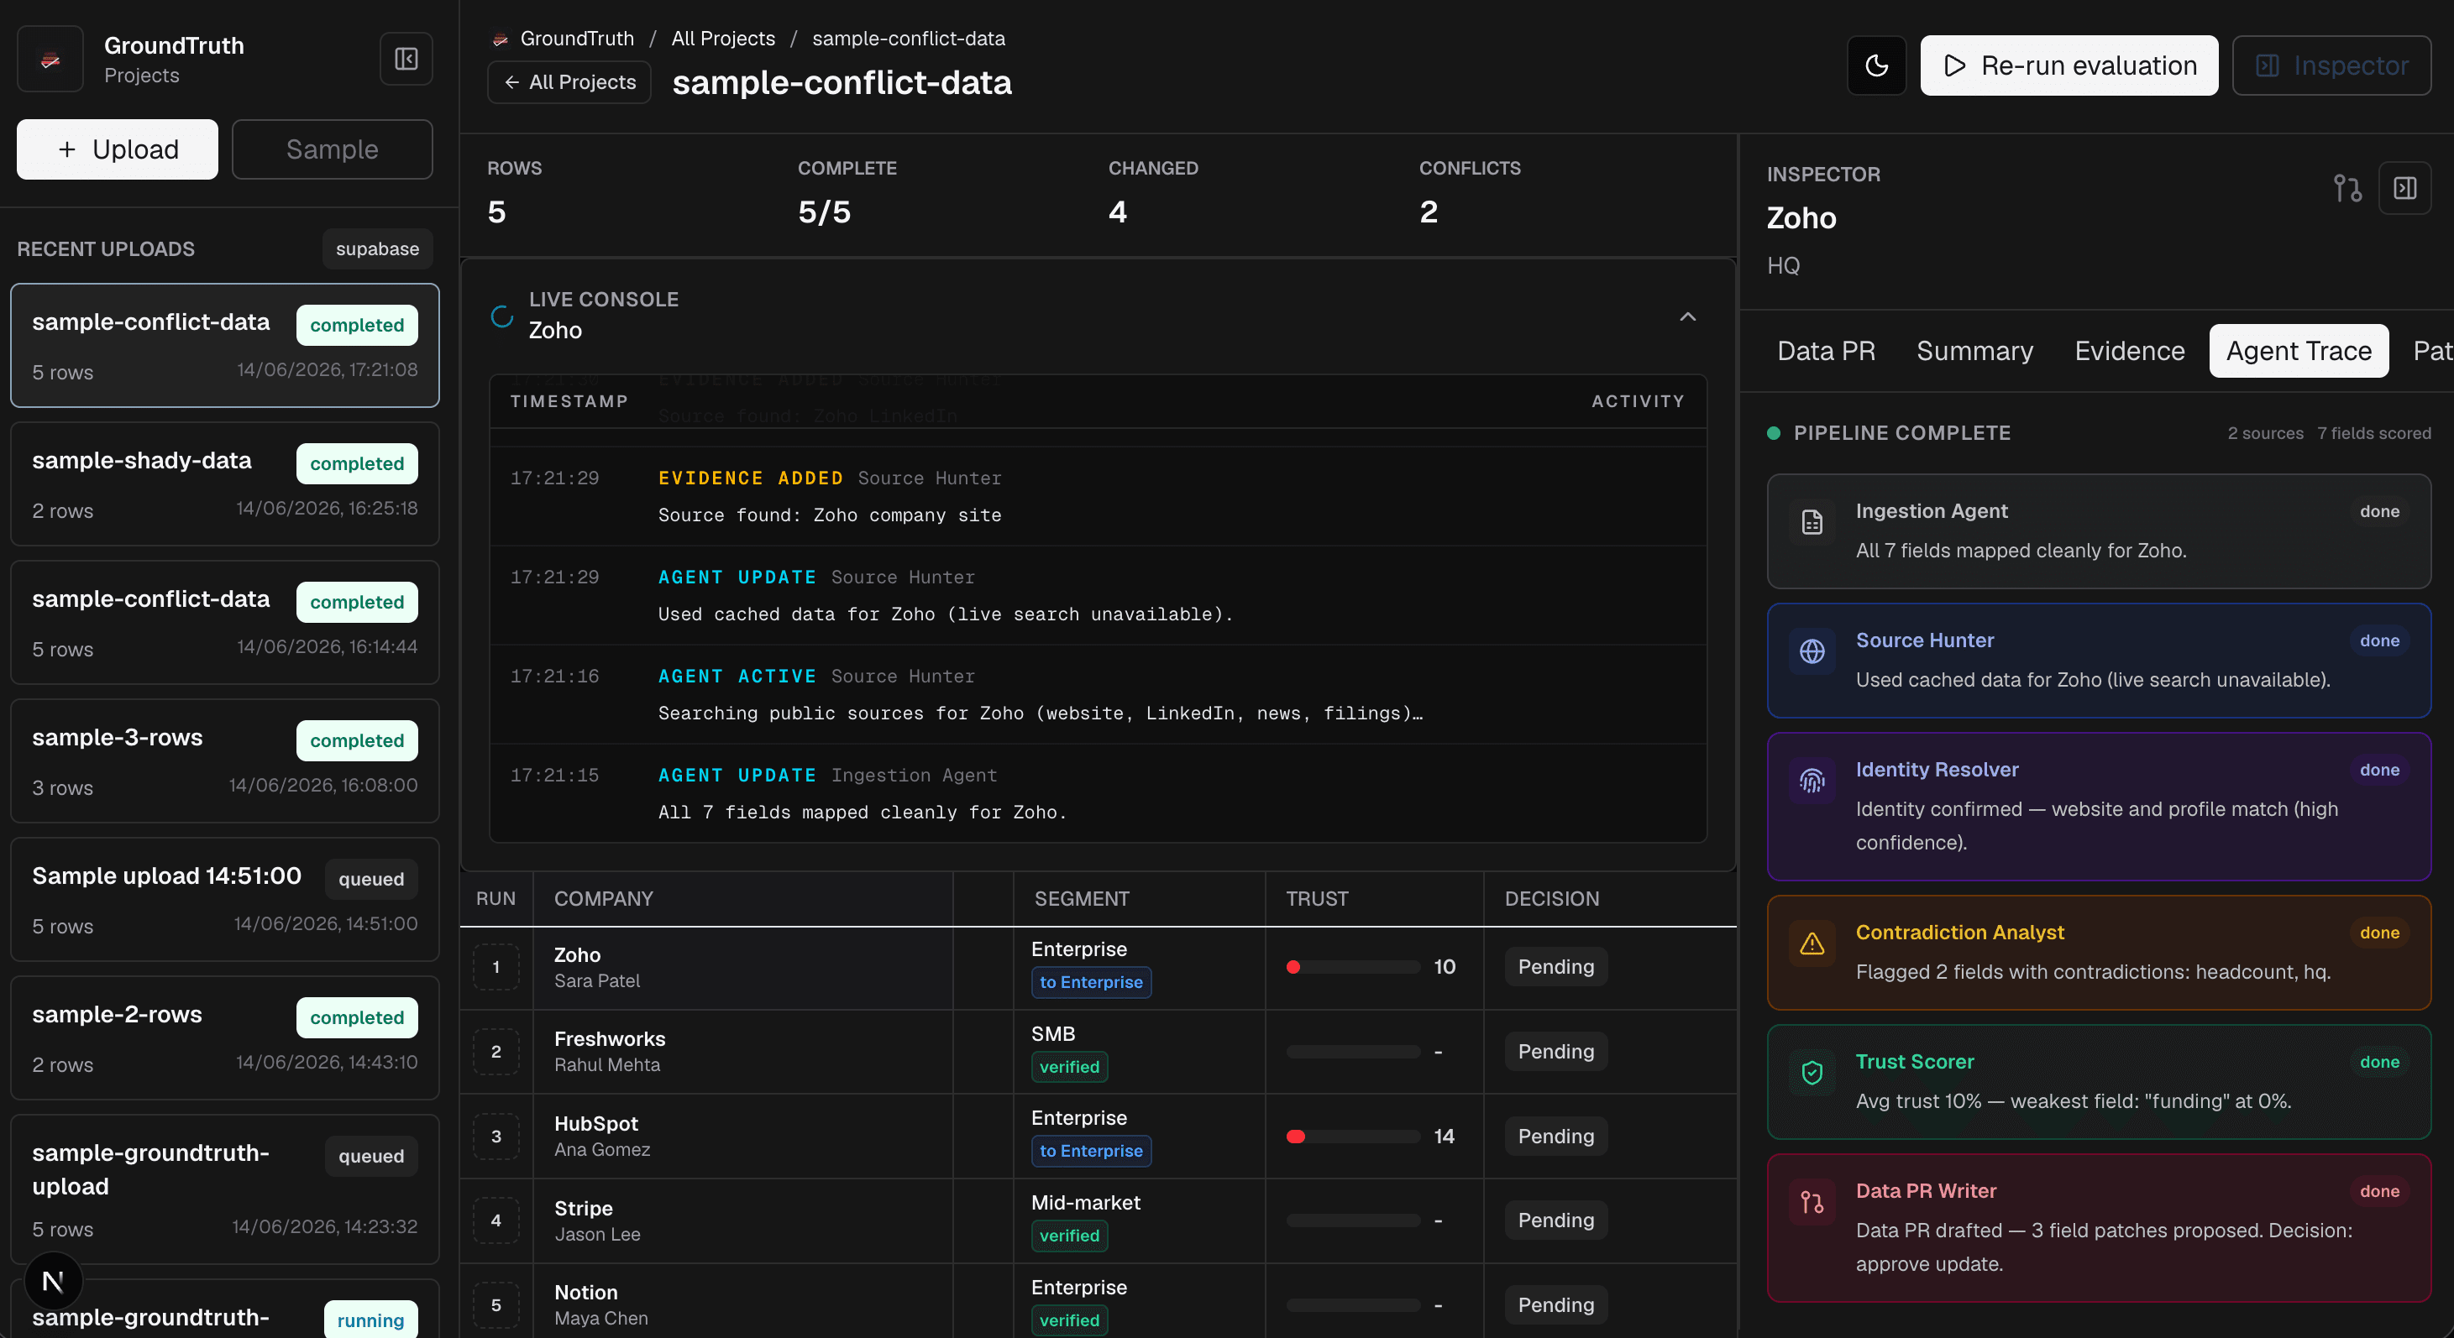The width and height of the screenshot is (2454, 1338).
Task: Click the Source Hunter globe icon
Action: (1812, 651)
